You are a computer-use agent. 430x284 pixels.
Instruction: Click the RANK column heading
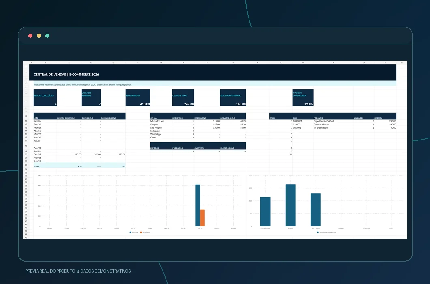coord(272,118)
